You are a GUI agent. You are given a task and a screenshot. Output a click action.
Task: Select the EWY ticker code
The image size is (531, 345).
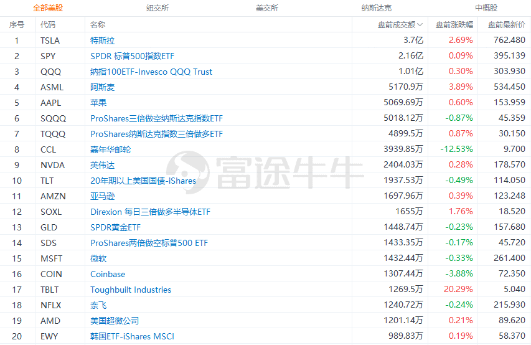coord(49,336)
